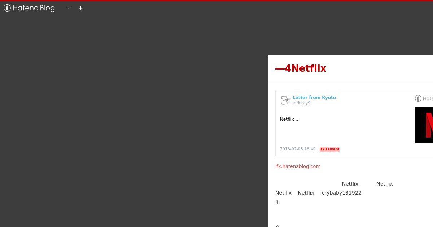Click the Netflix logo thumbnail in the embed card
This screenshot has height=227, width=433.
[424, 125]
